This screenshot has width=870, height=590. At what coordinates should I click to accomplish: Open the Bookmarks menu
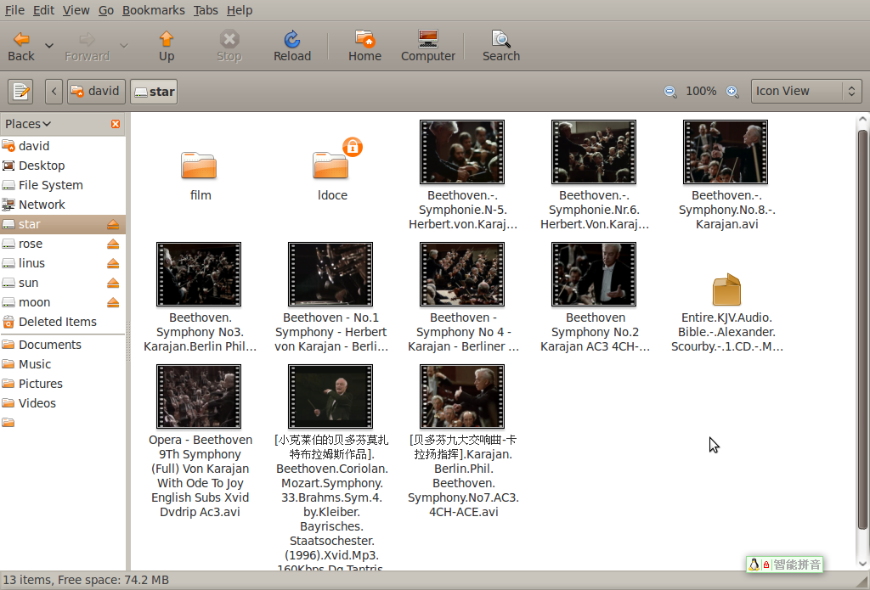pos(153,10)
